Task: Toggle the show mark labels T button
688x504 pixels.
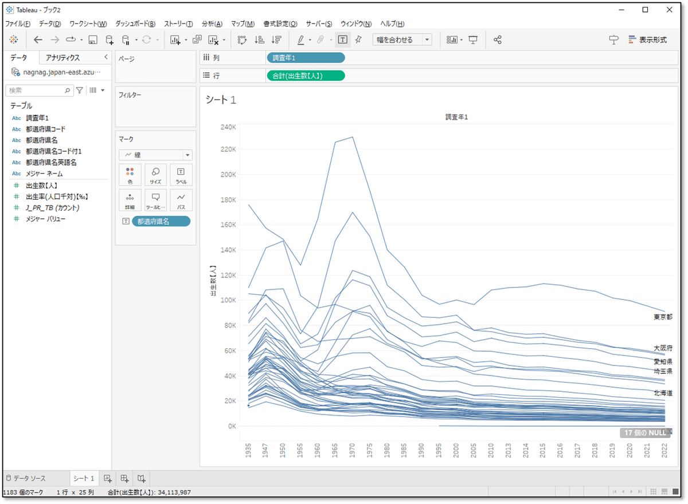Action: (342, 40)
